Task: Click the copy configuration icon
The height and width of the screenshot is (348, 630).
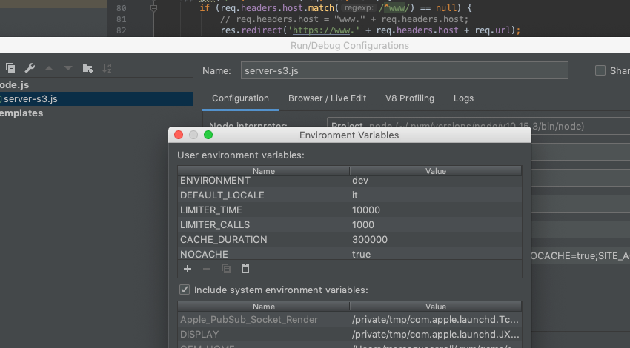Action: (x=10, y=68)
